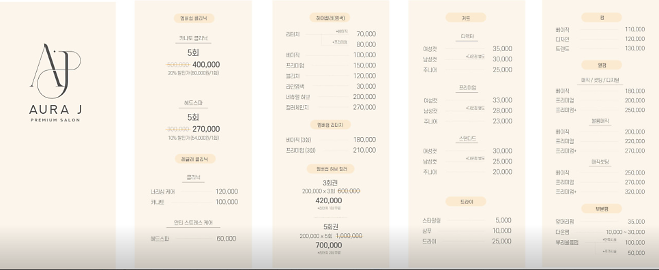The height and width of the screenshot is (270, 659).
Task: Click the 멤버쉽 허브 컬러 header pill
Action: click(330, 169)
